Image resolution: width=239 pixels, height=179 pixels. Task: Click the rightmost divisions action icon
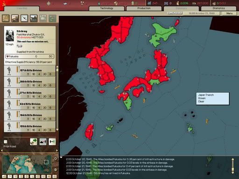(x=52, y=142)
